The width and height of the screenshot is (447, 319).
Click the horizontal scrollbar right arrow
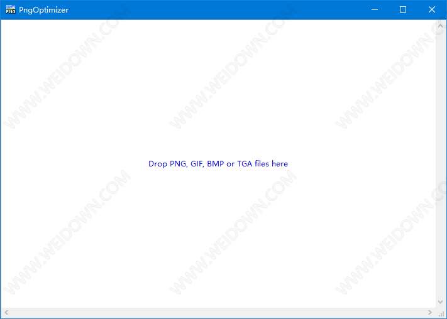[x=430, y=313]
